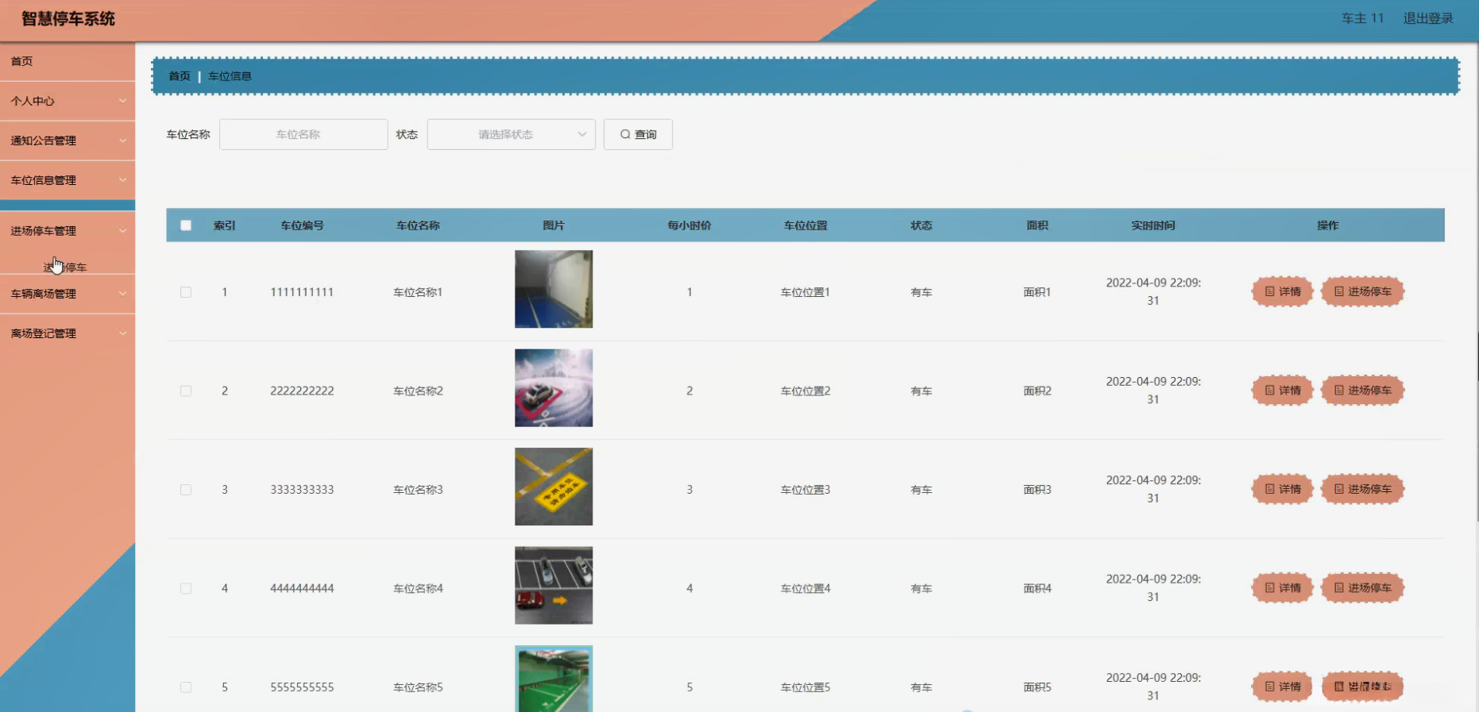Start 进场停车 for row 车位名称3
The width and height of the screenshot is (1479, 712).
click(1362, 489)
